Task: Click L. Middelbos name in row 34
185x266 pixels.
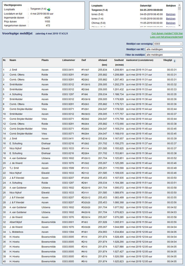Action: 16,232
